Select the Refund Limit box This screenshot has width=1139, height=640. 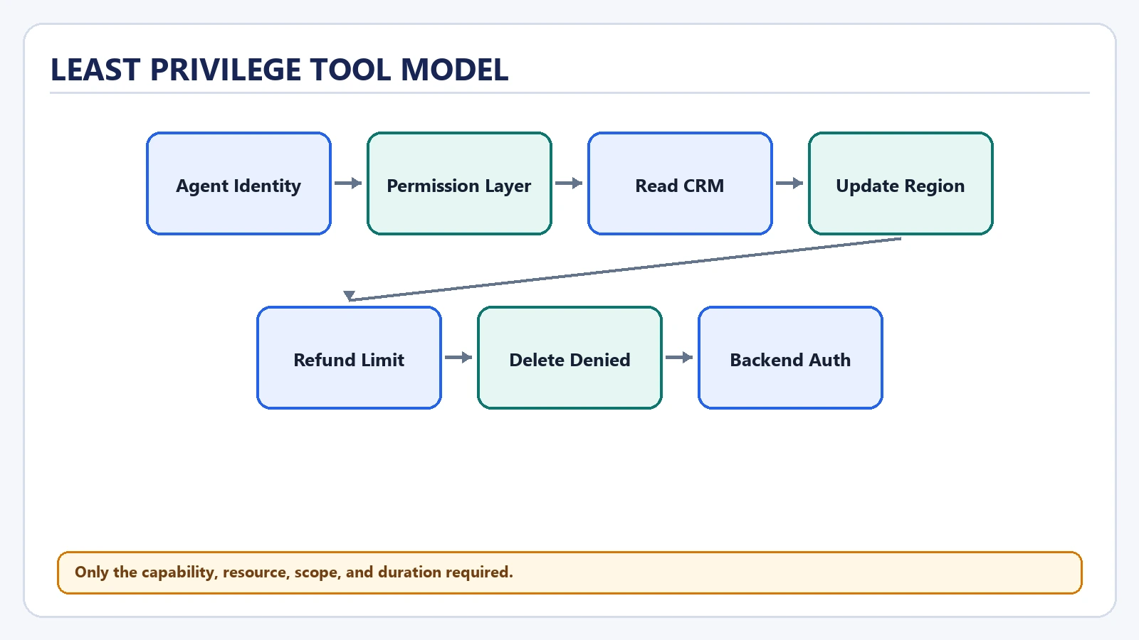pyautogui.click(x=349, y=358)
